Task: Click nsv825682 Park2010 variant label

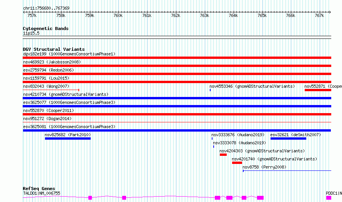Action: 68,135
